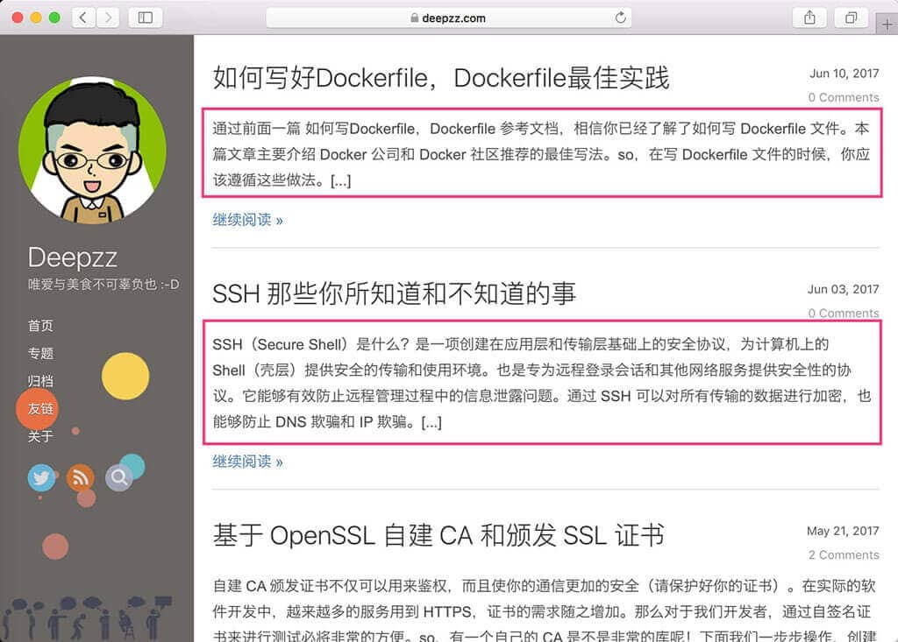Open the 关于 page
898x642 pixels.
click(x=40, y=436)
